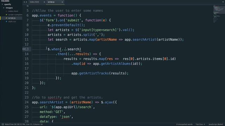The height and width of the screenshot is (126, 225).
Task: Open the tab list dropdown arrow
Action: pyautogui.click(x=223, y=2)
